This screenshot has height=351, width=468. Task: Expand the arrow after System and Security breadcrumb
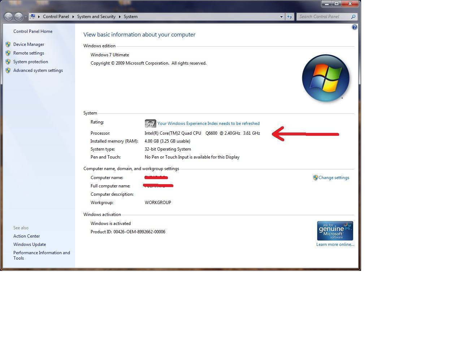[120, 17]
